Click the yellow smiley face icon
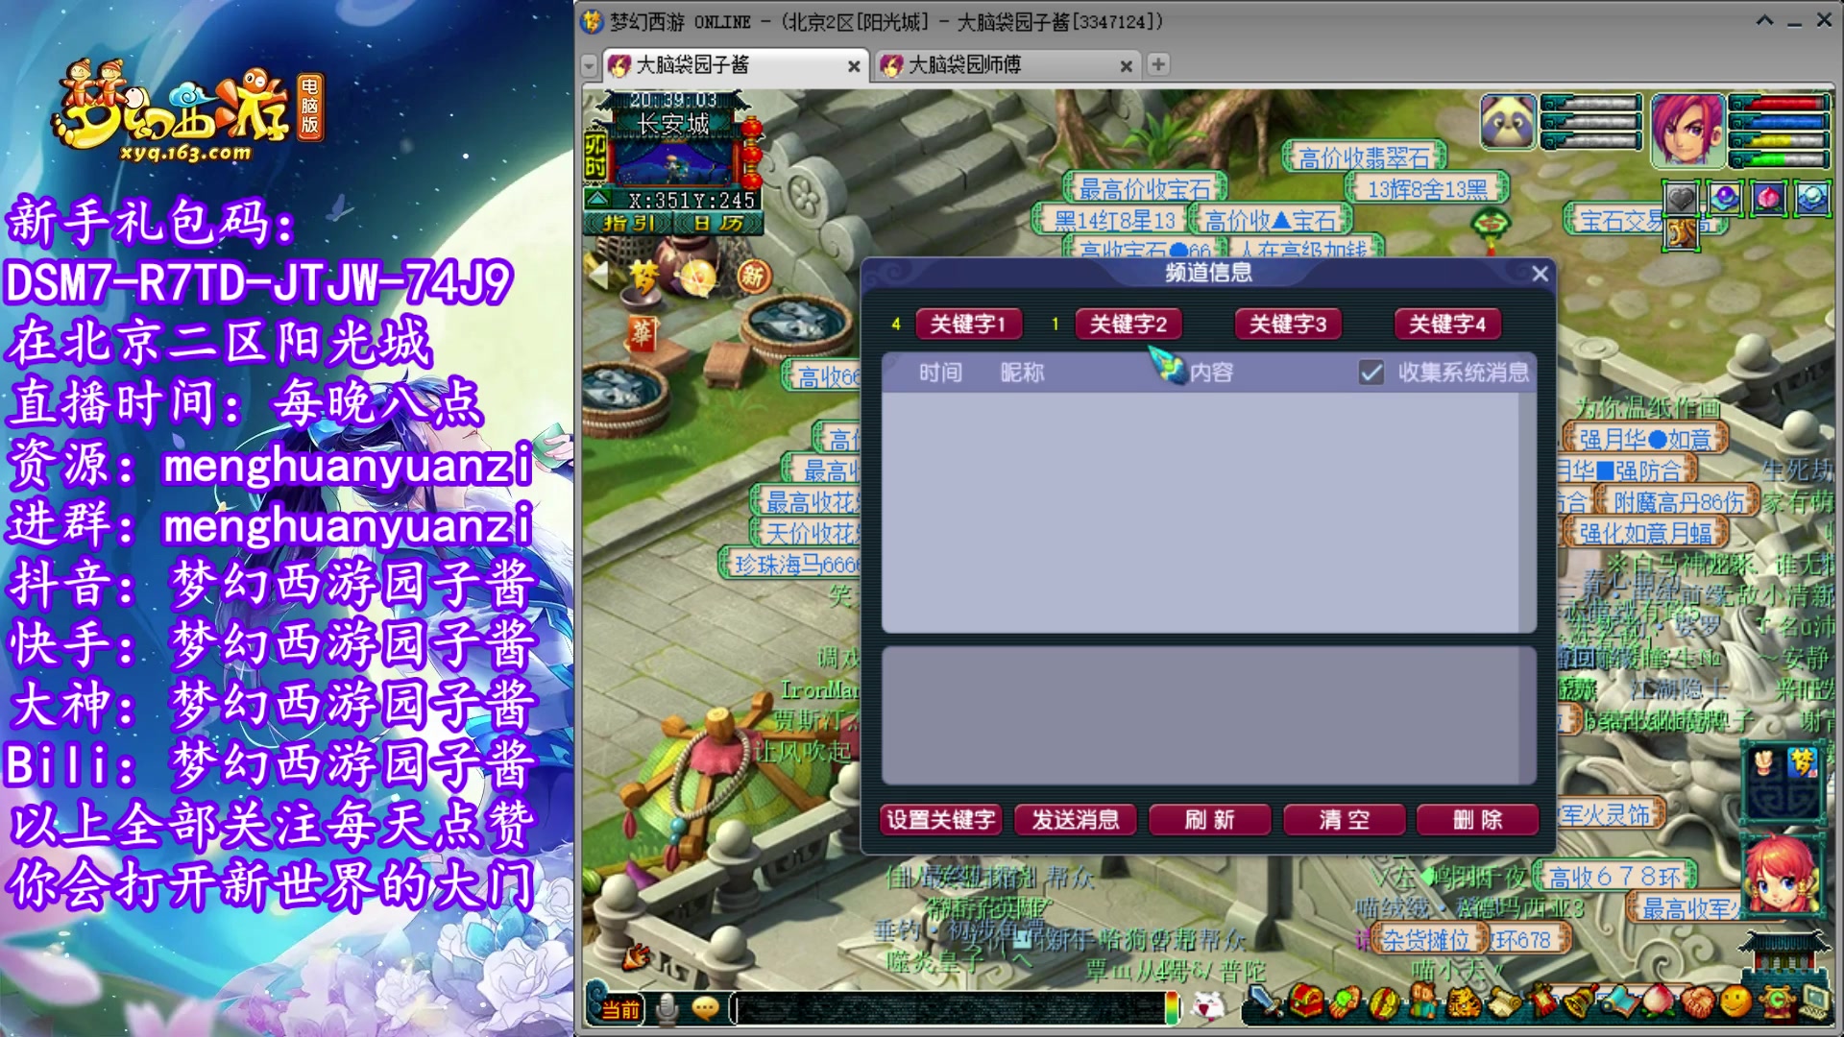 [x=1736, y=1001]
